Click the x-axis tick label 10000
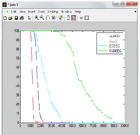Viewport: 140px width, 135px height. pyautogui.click(x=125, y=126)
